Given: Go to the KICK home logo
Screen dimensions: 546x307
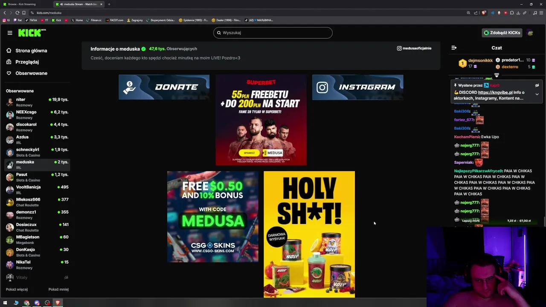Looking at the screenshot, I should (32, 33).
